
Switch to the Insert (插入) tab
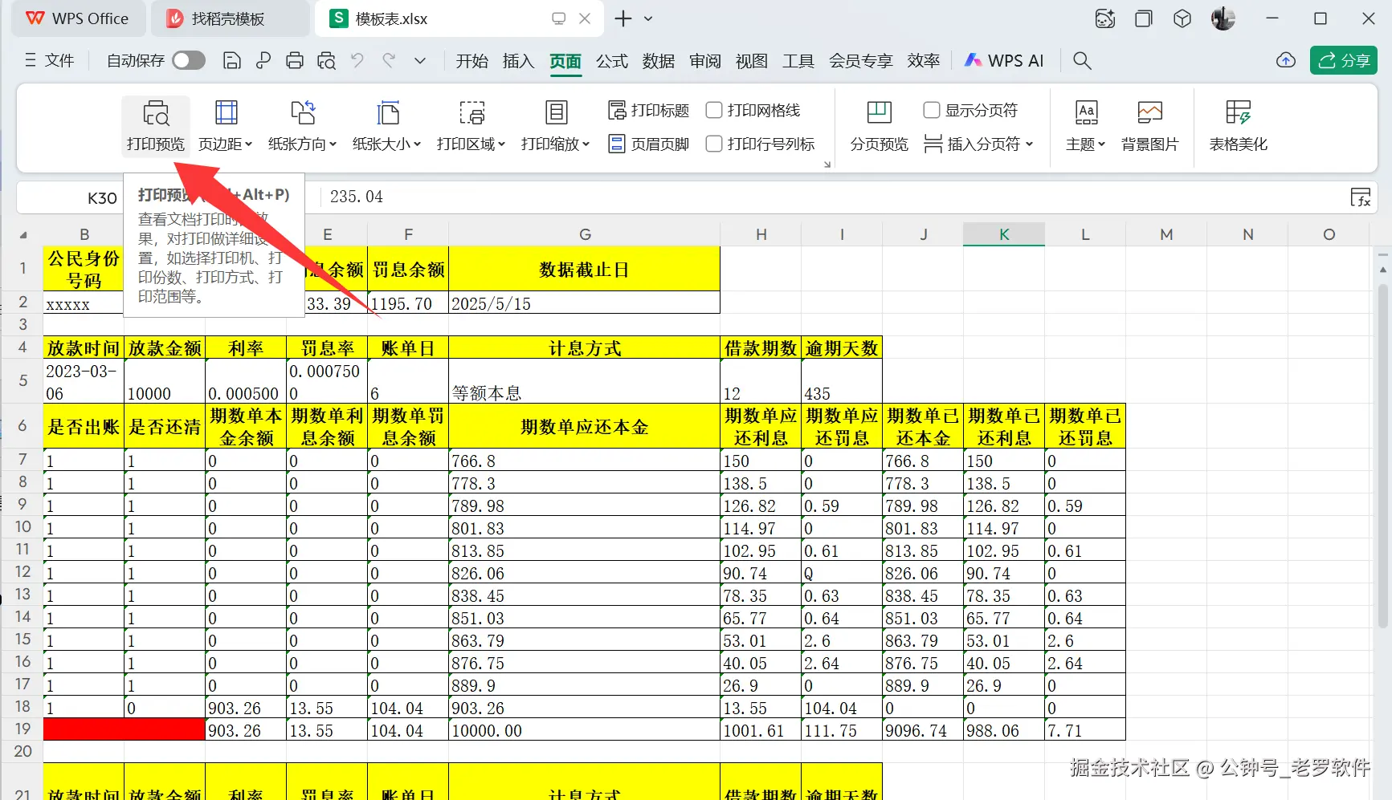click(518, 61)
